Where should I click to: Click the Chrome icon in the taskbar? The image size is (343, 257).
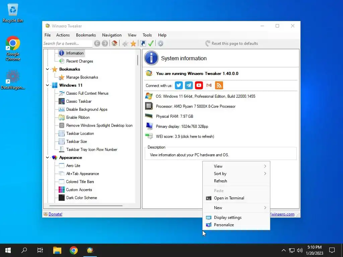(73, 250)
